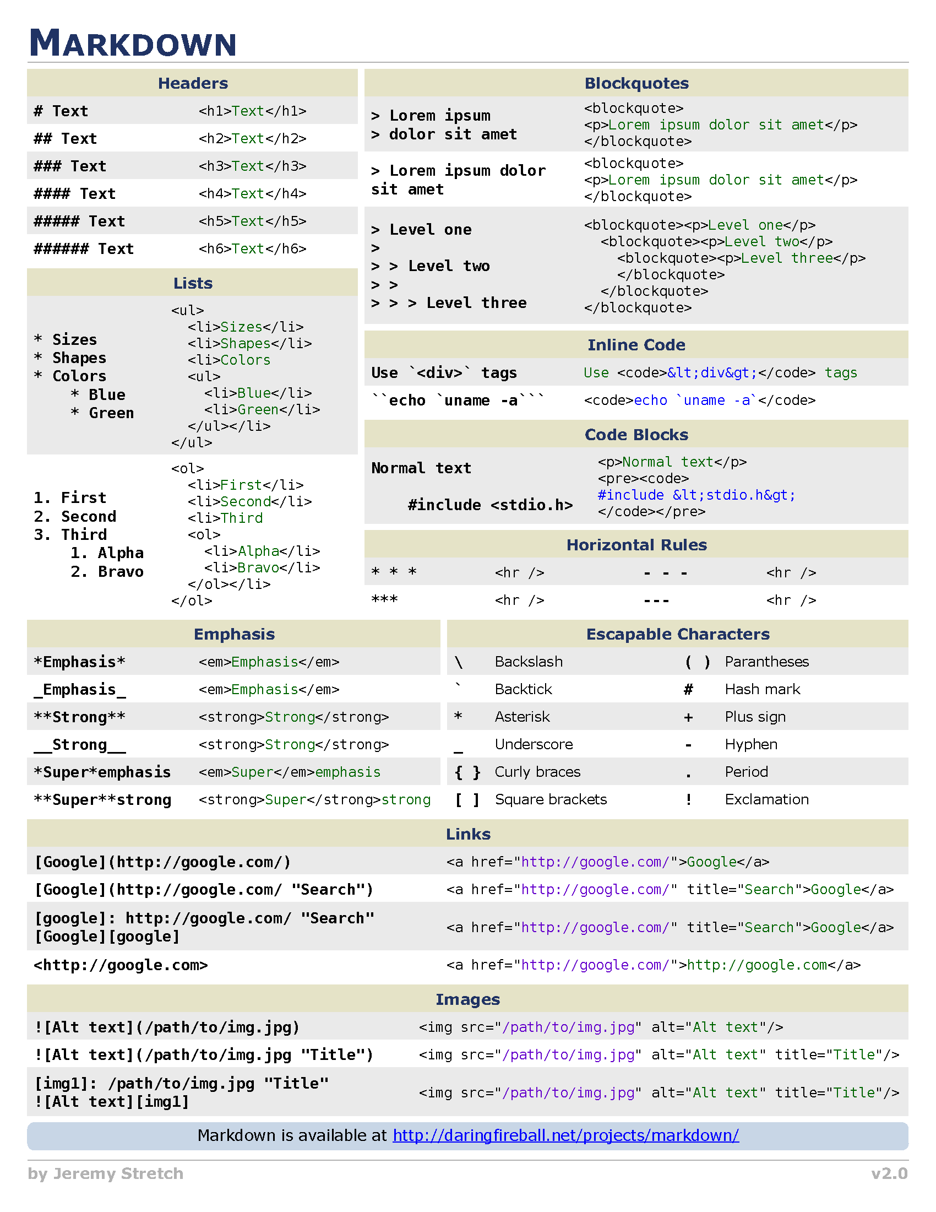Click 'Normal text' in Code Blocks
936x1212 pixels.
click(421, 468)
